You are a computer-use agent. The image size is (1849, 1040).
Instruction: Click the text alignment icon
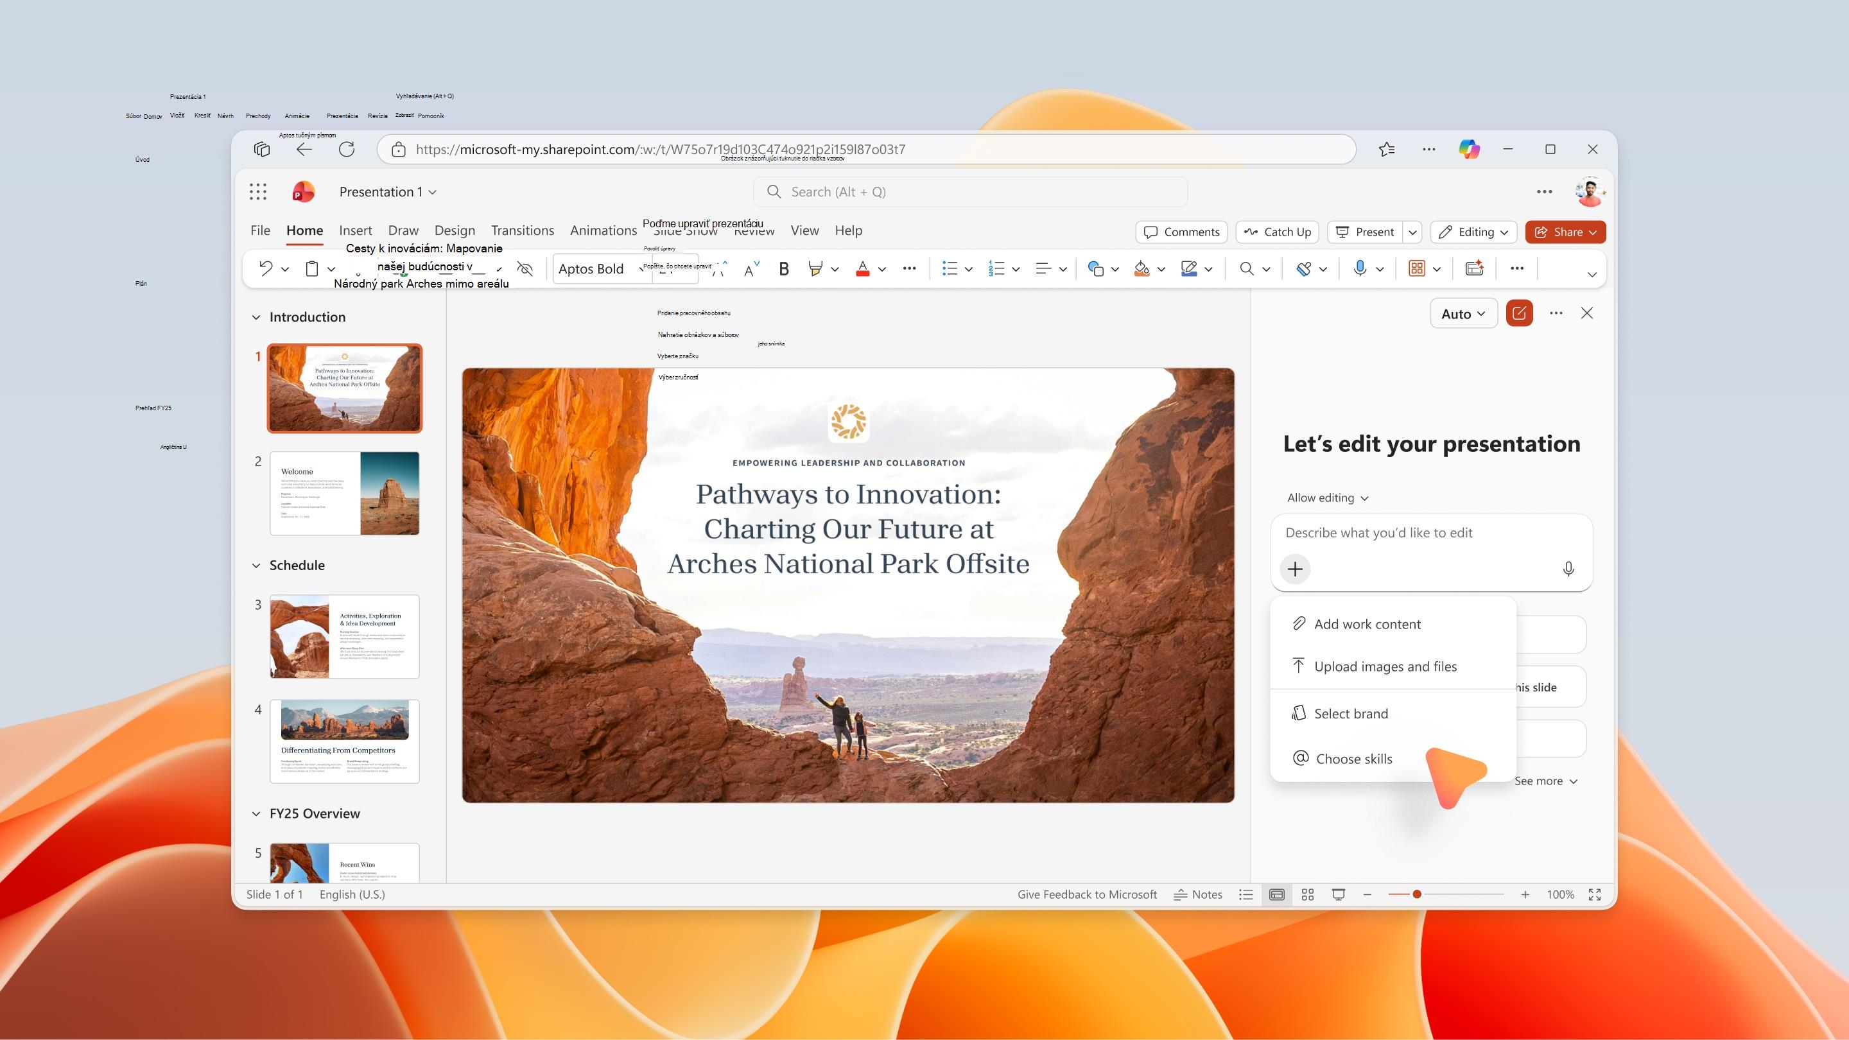[x=1044, y=268]
